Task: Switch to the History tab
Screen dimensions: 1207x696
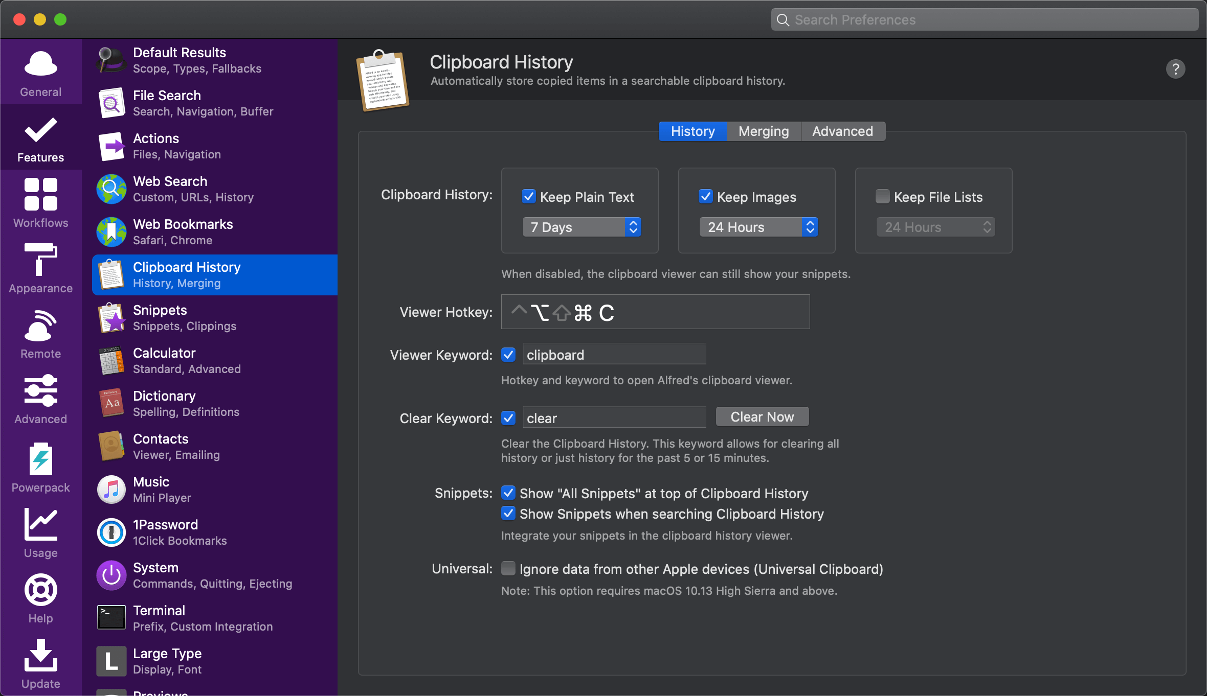Action: point(692,131)
